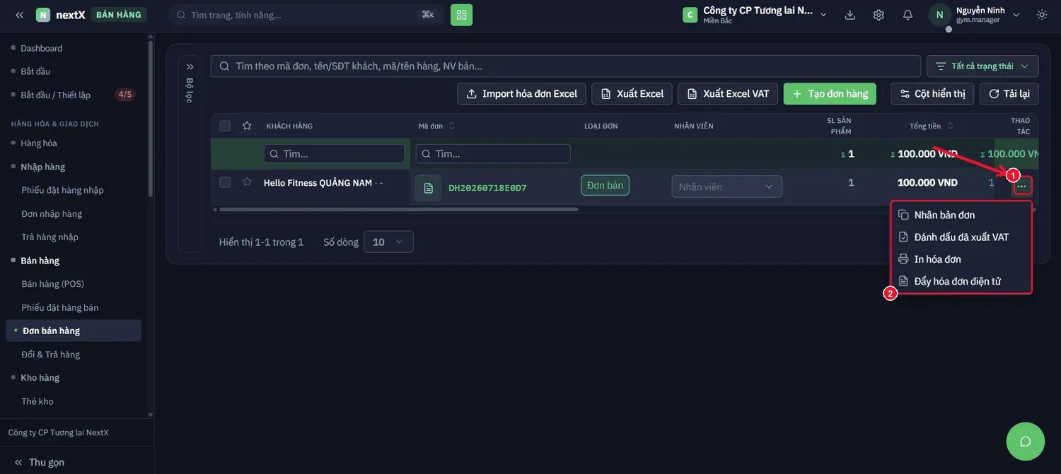This screenshot has width=1061, height=474.
Task: Collapse the sidebar with the double-chevron icon
Action: click(19, 15)
